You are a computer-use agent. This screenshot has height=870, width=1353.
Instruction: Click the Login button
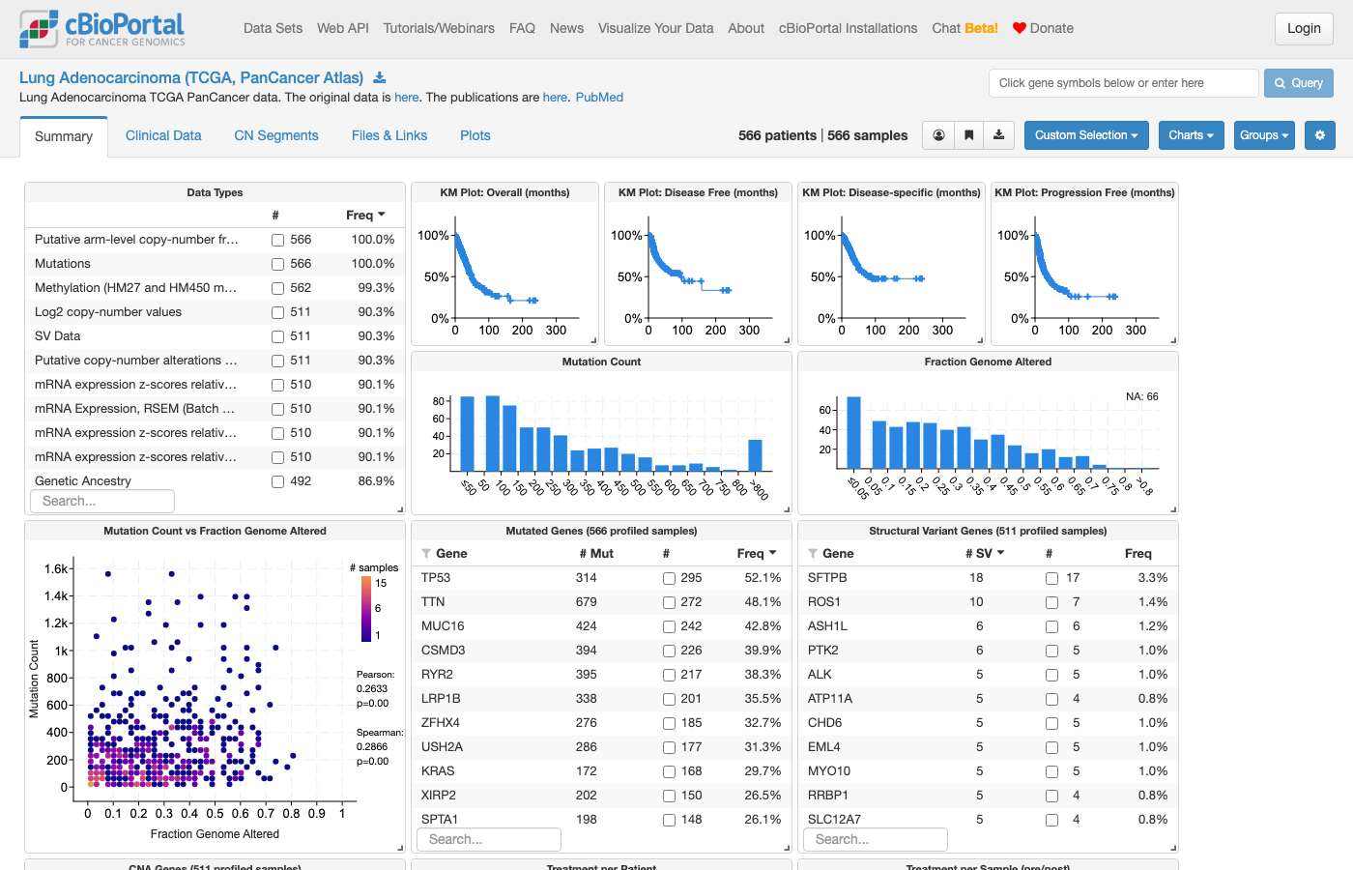pos(1304,28)
